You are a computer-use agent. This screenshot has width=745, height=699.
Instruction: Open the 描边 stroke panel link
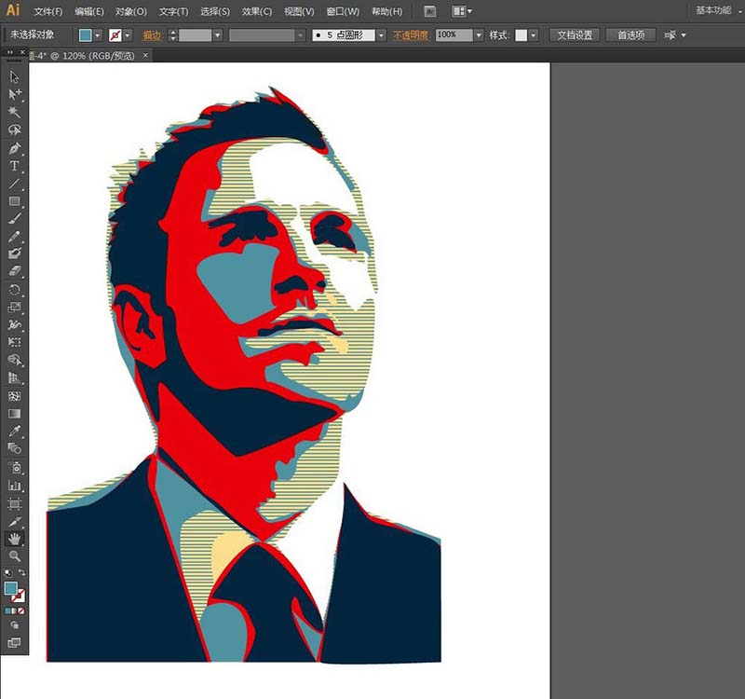152,35
